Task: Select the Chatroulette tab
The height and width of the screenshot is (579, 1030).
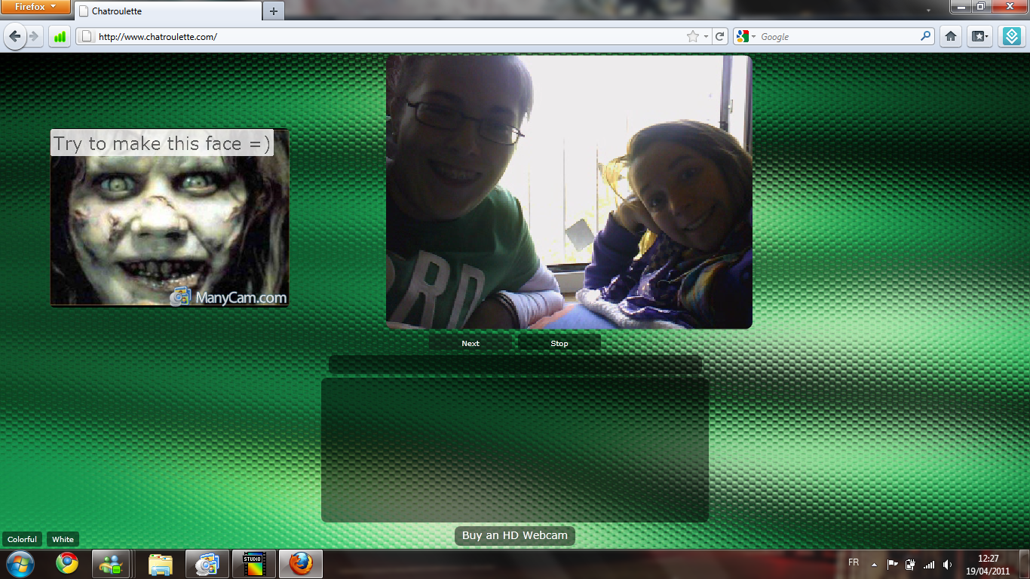Action: [168, 11]
